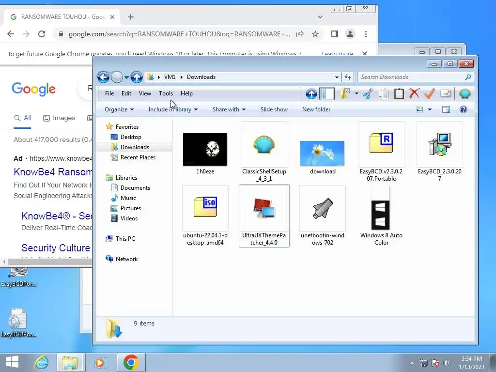This screenshot has height=372, width=496.
Task: Click the Paste clipboard icon
Action: coord(399,93)
